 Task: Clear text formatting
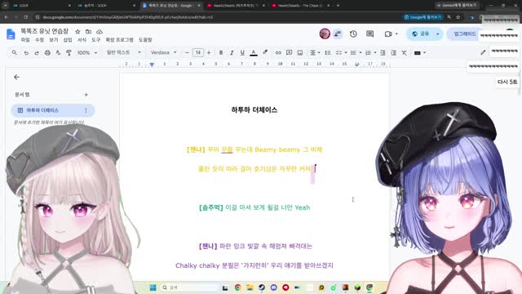[x=405, y=52]
